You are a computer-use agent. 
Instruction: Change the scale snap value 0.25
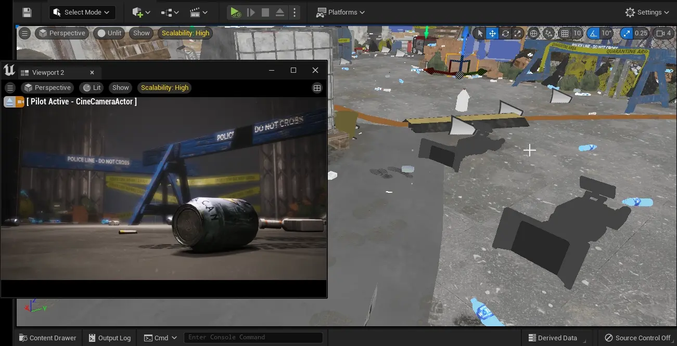click(641, 33)
